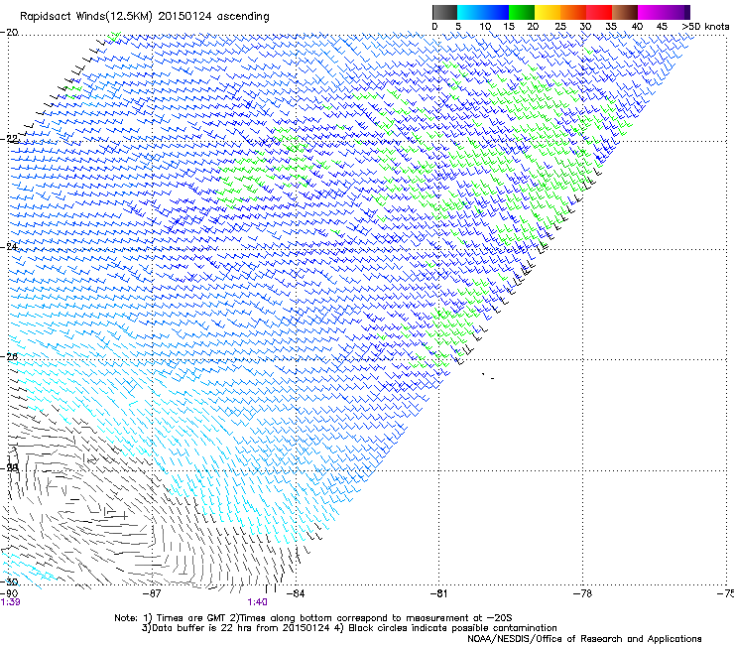This screenshot has height=645, width=734.
Task: Click the green 15-20 knots color segment
Action: [522, 12]
